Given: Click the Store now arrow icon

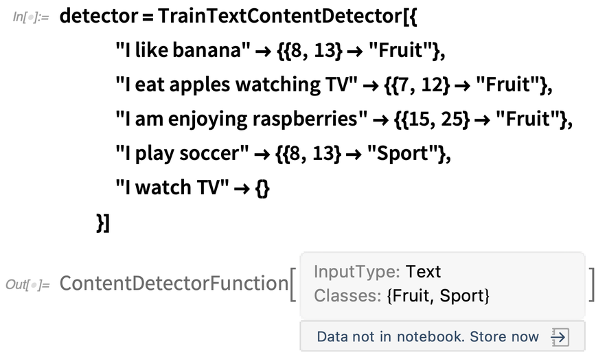Looking at the screenshot, I should click(x=559, y=337).
